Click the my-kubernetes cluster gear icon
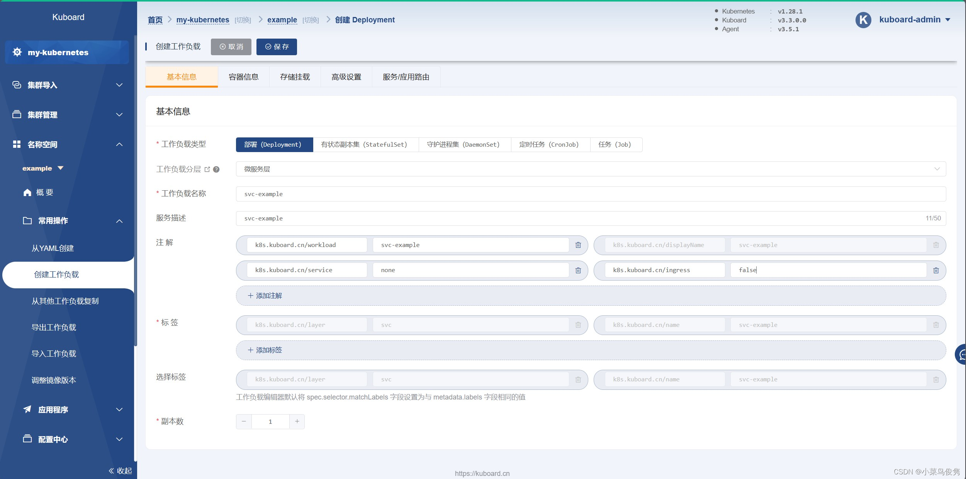Image resolution: width=966 pixels, height=479 pixels. pyautogui.click(x=17, y=52)
